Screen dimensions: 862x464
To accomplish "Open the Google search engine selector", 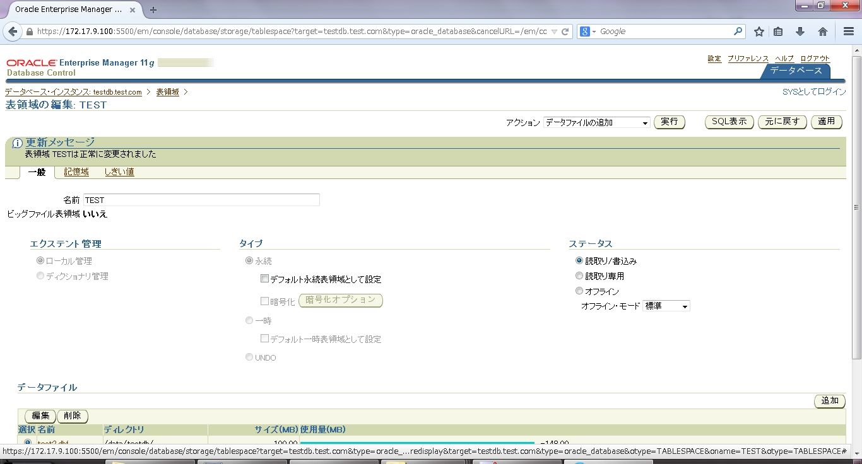I will (588, 32).
